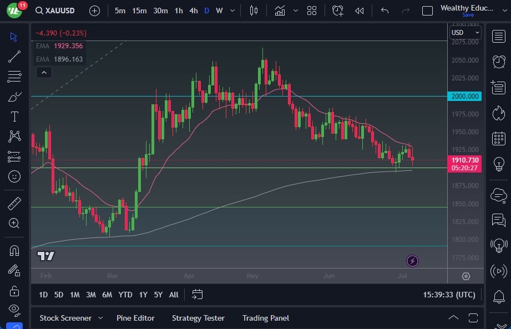This screenshot has width=511, height=329.
Task: Open the Strategy Tester tab
Action: 198,318
